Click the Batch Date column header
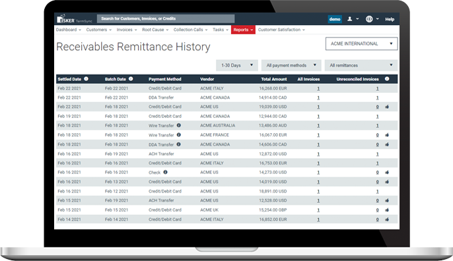Viewport: 453px width, 261px height. [x=116, y=79]
